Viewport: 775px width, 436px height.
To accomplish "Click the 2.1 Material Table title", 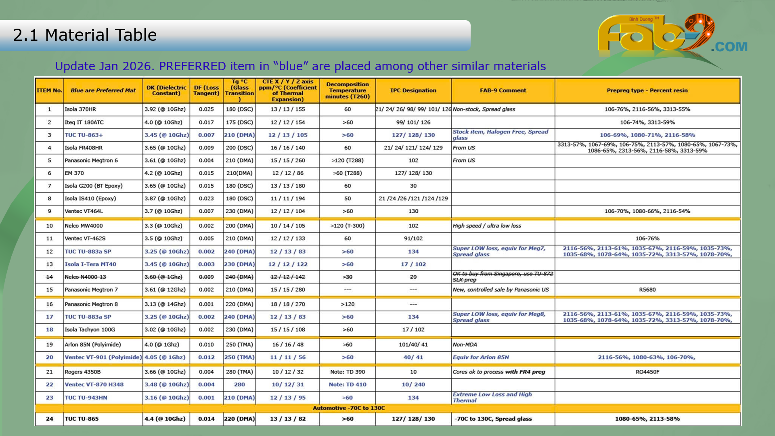I will (x=85, y=35).
